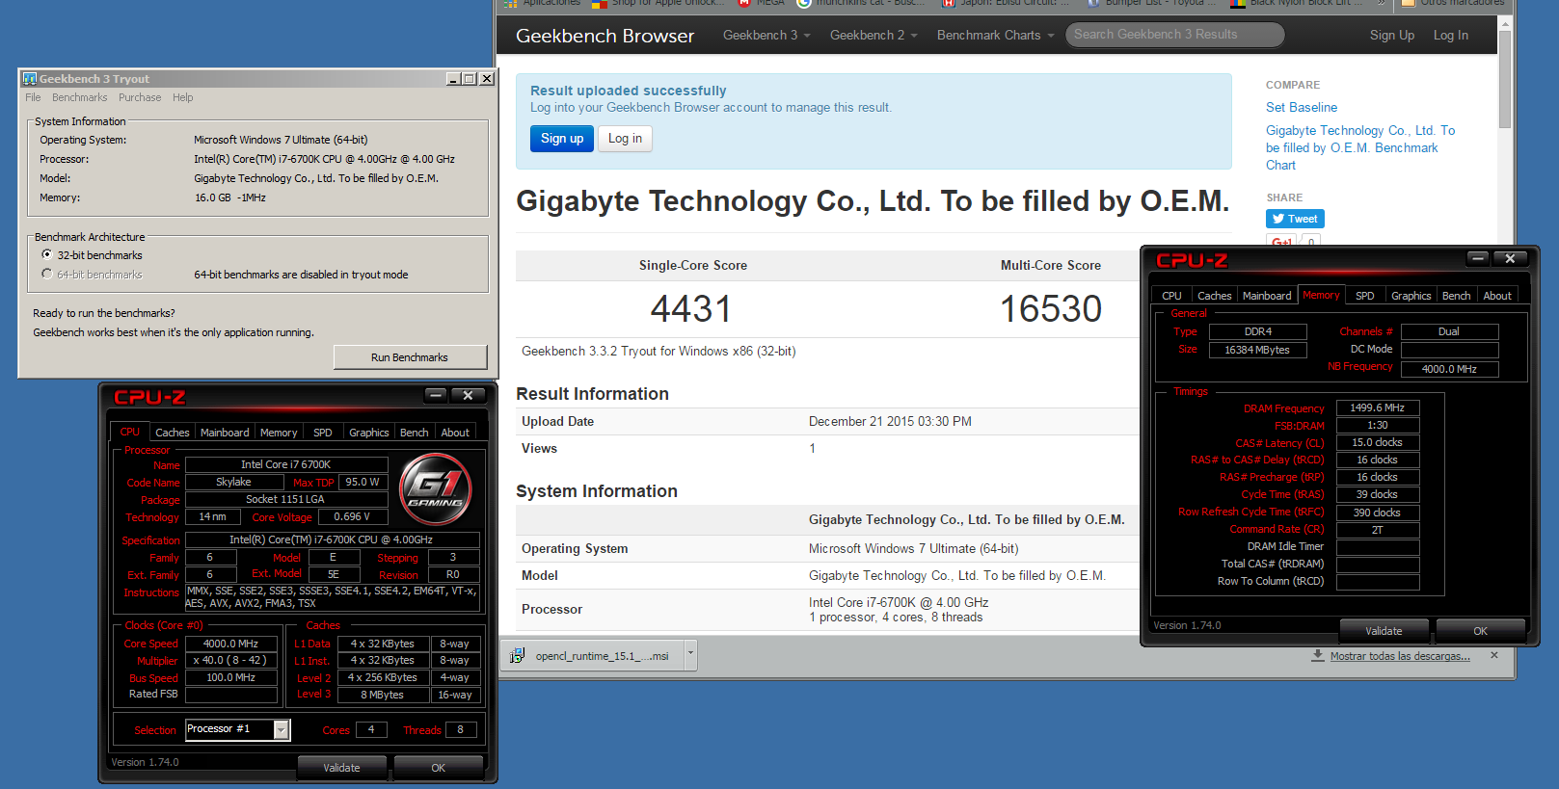Open the Help menu in Geekbench Tryout
Viewport: 1559px width, 789px height.
point(183,97)
